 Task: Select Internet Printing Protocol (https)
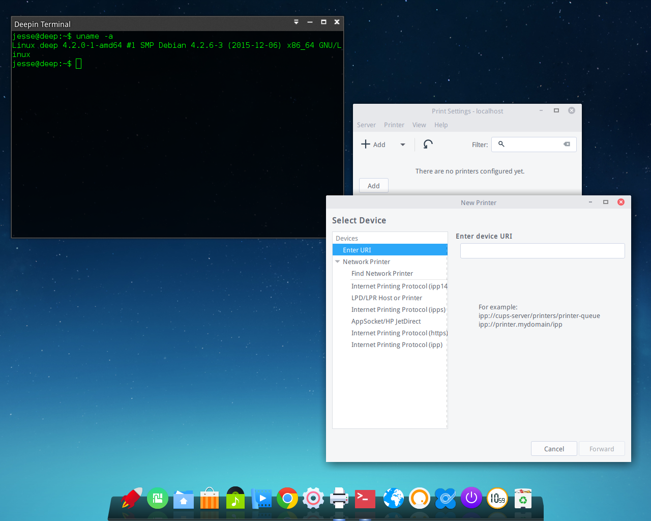click(390, 333)
